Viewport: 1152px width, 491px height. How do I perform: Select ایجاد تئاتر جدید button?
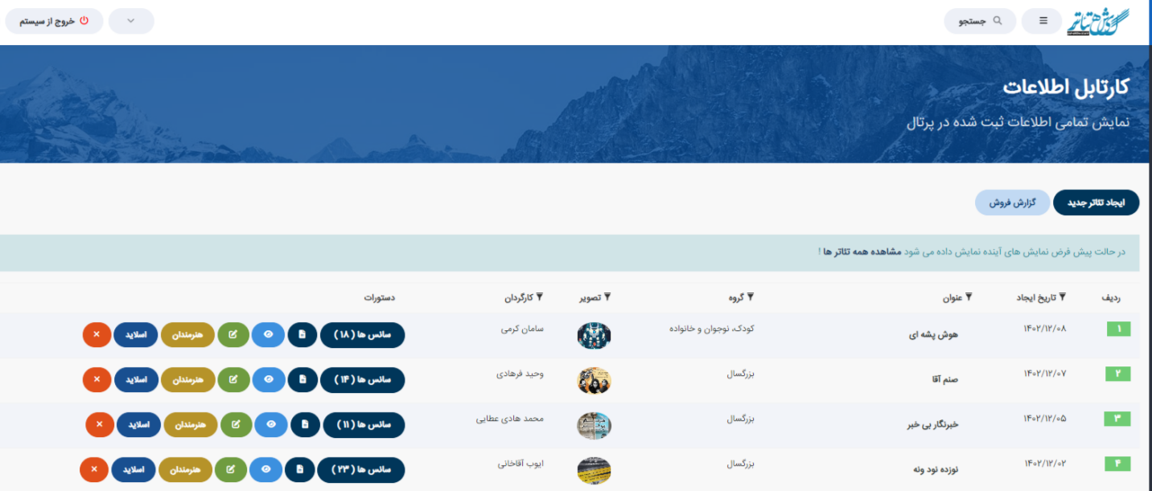click(1096, 203)
